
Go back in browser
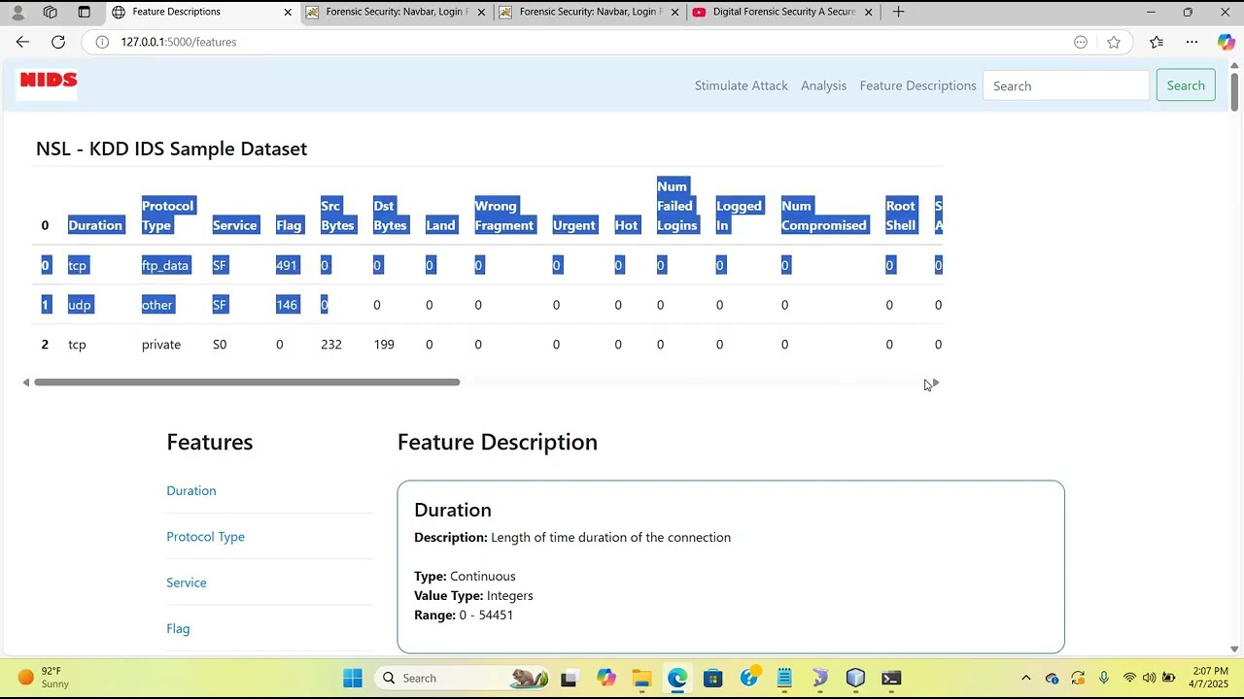tap(22, 42)
